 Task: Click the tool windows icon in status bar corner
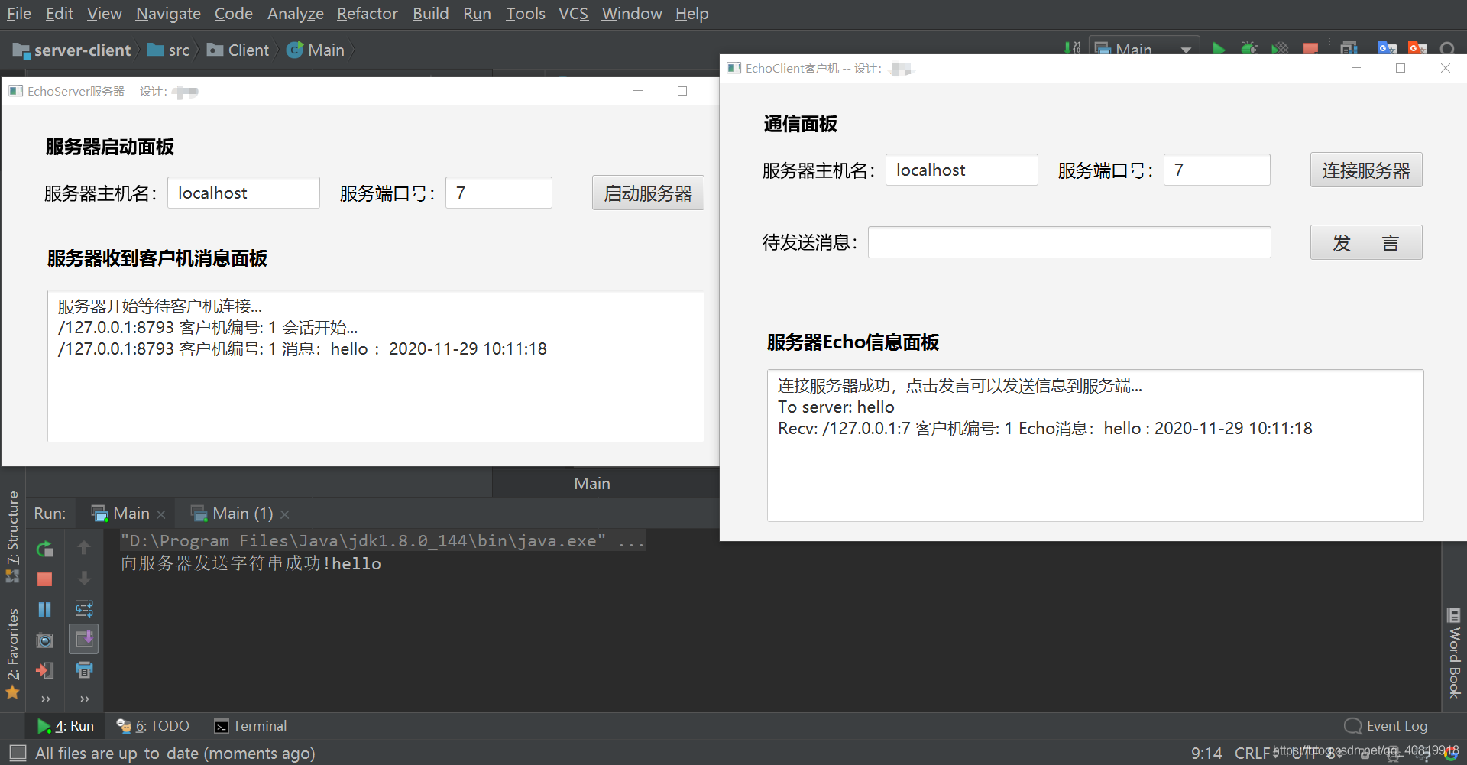pos(18,753)
